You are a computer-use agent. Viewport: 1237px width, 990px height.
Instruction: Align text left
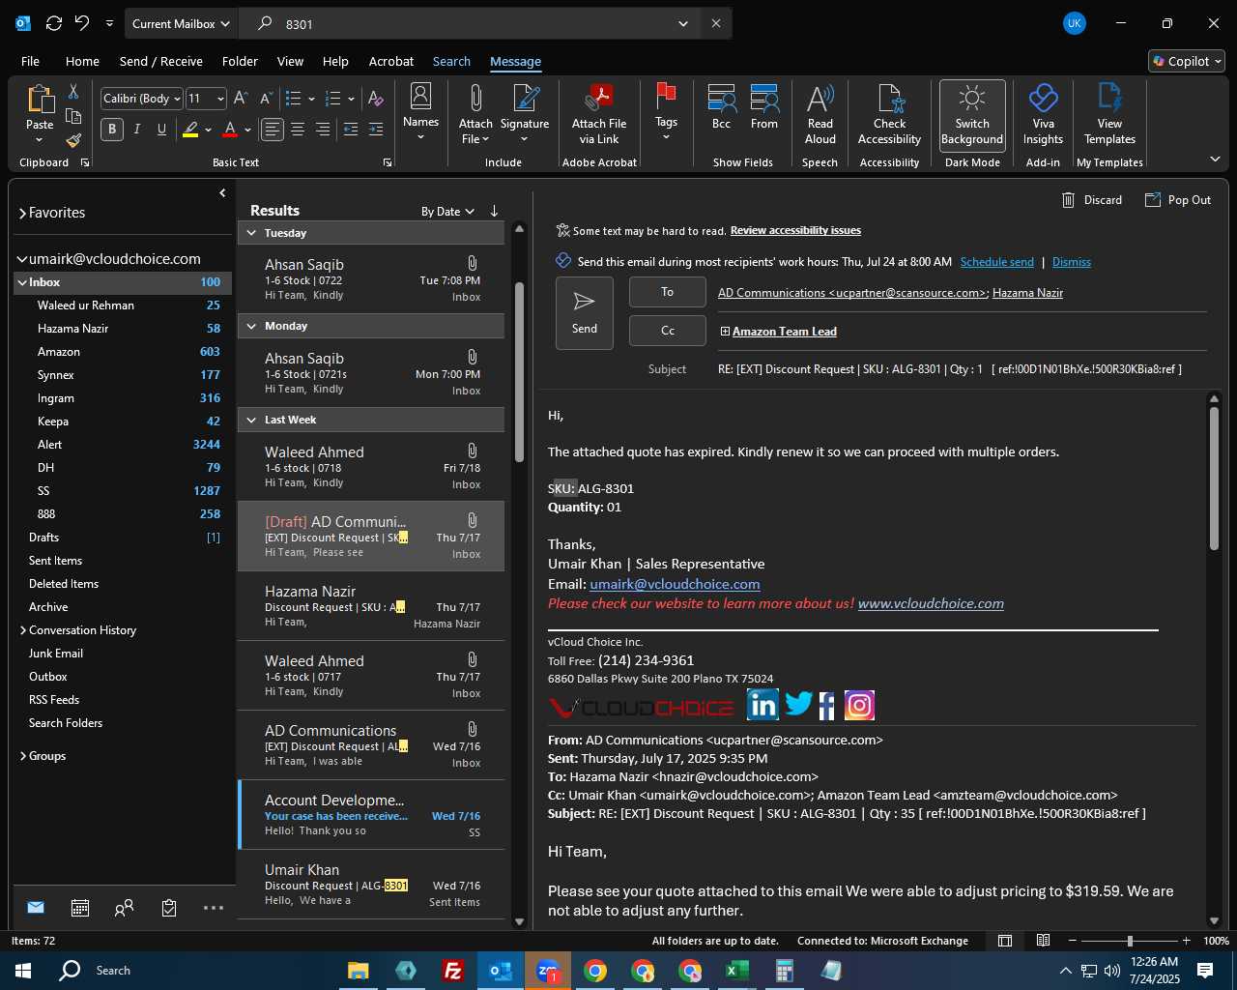point(273,130)
